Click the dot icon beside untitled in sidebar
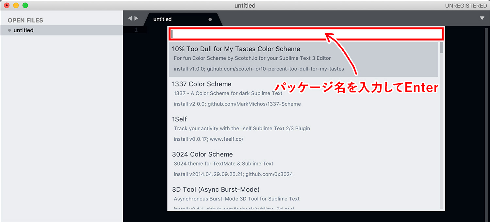 9,30
